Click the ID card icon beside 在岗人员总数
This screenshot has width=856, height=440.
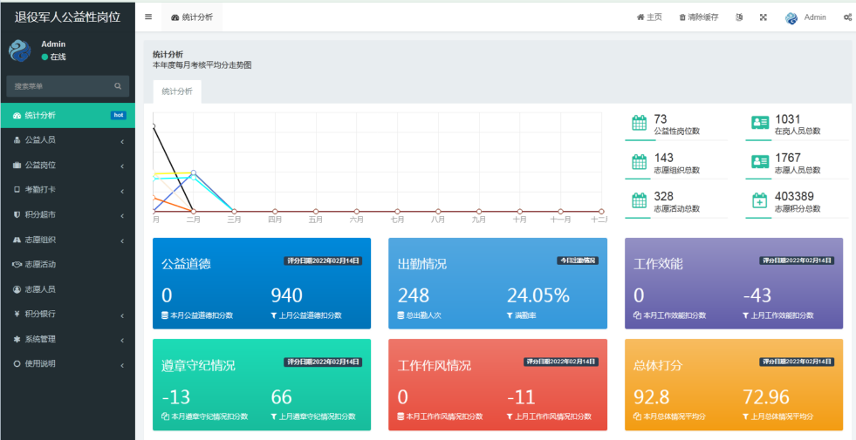coord(759,124)
